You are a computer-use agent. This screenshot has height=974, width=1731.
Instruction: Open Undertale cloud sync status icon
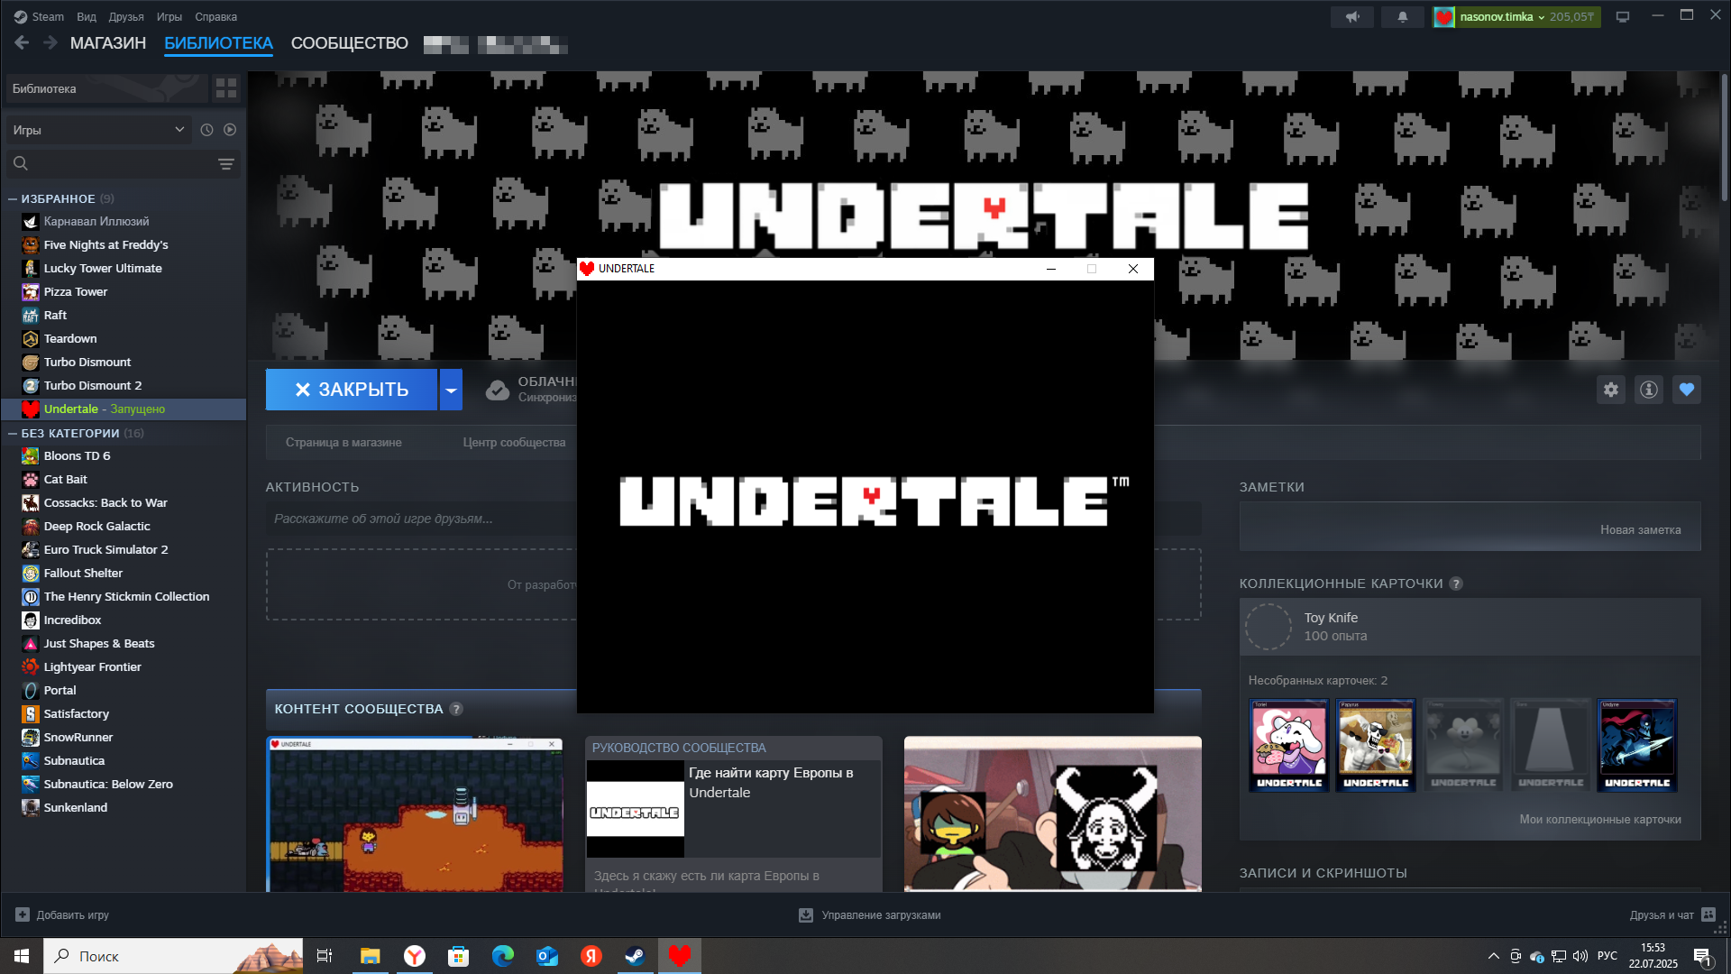coord(497,390)
